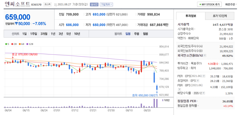Click the target price 1,066,471

click(x=227, y=64)
